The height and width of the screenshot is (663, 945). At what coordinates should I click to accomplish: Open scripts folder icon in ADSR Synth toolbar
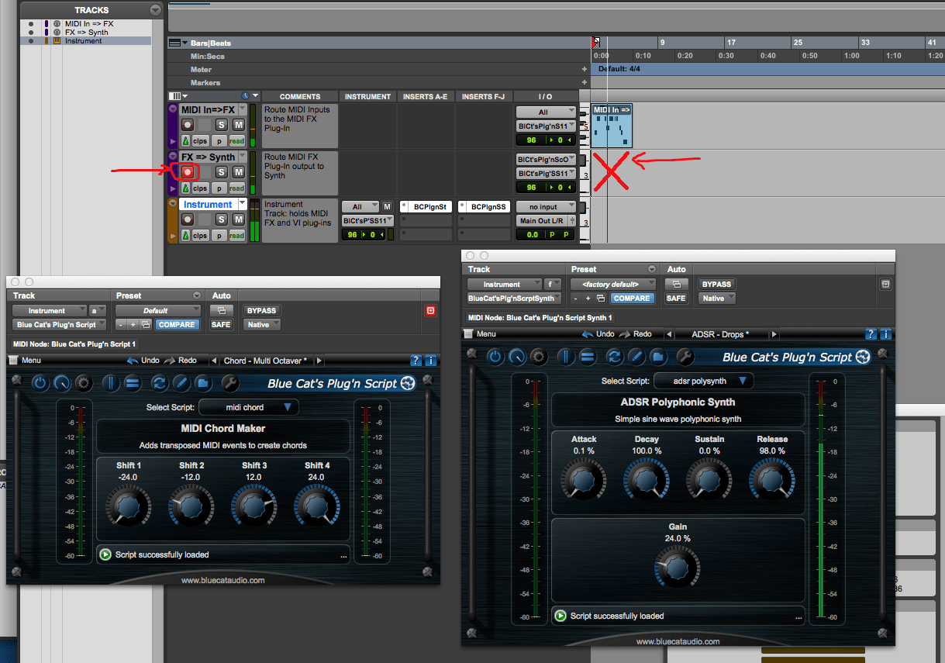click(658, 356)
